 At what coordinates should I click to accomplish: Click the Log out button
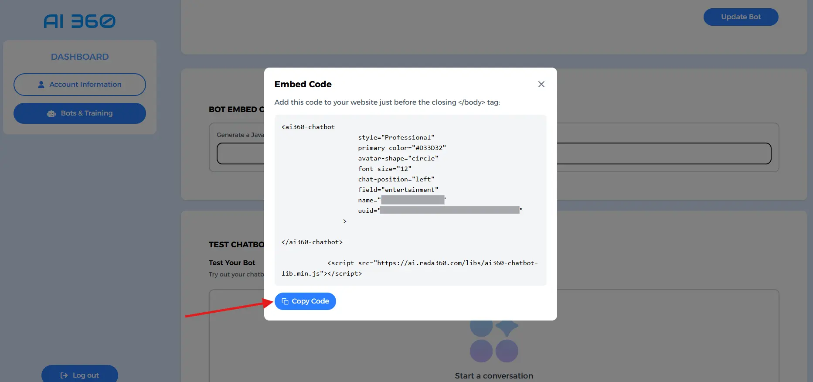click(x=80, y=375)
